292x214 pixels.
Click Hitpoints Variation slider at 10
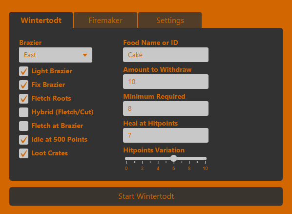tap(205, 159)
